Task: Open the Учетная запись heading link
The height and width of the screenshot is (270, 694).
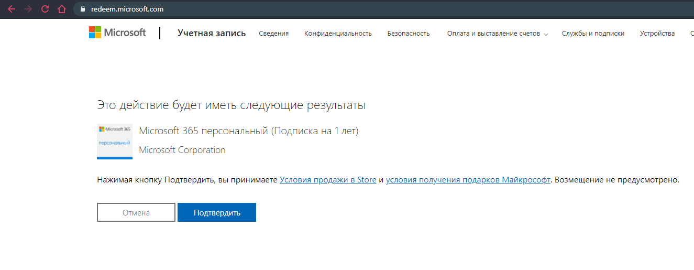Action: click(x=212, y=33)
